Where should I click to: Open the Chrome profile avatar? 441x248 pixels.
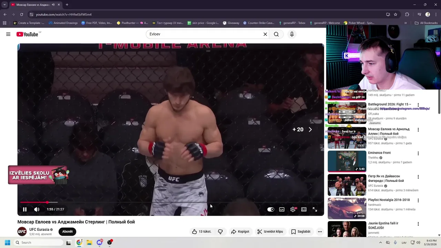[x=428, y=14]
